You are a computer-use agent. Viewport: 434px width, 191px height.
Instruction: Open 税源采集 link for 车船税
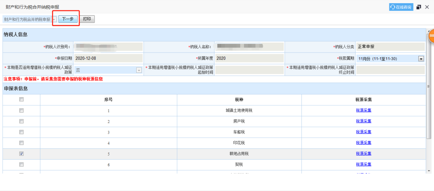(x=363, y=132)
